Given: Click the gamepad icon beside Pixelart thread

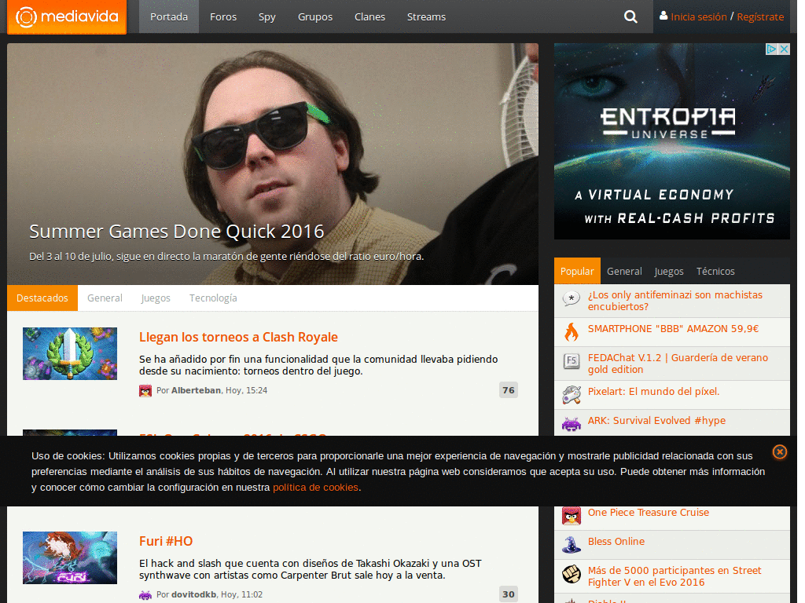Looking at the screenshot, I should tap(571, 395).
